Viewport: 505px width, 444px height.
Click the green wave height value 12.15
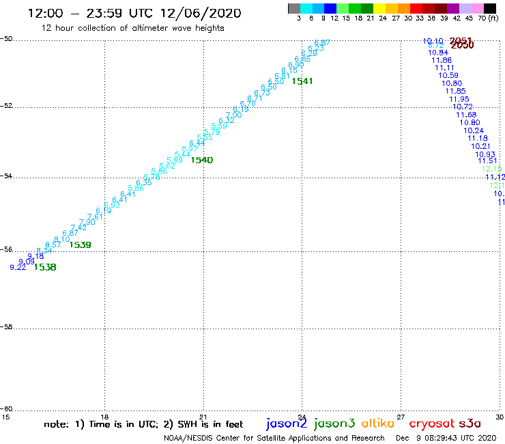pos(492,169)
